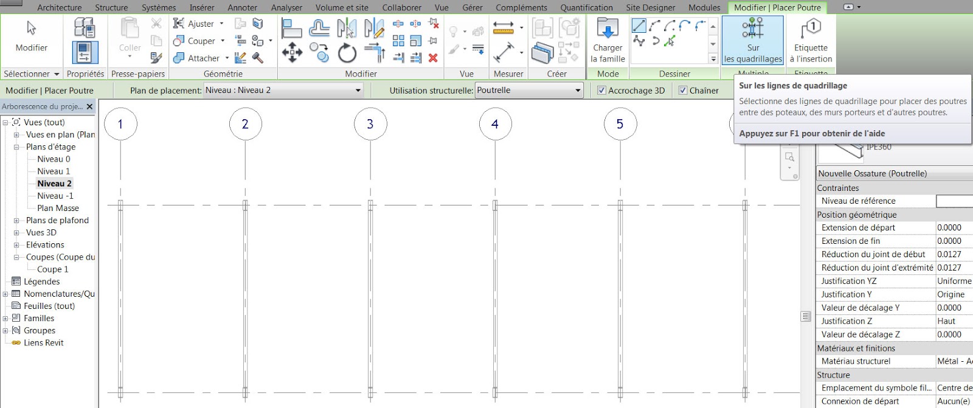Click the Scale tool icon
Screen dimensions: 973x408
pos(416,41)
